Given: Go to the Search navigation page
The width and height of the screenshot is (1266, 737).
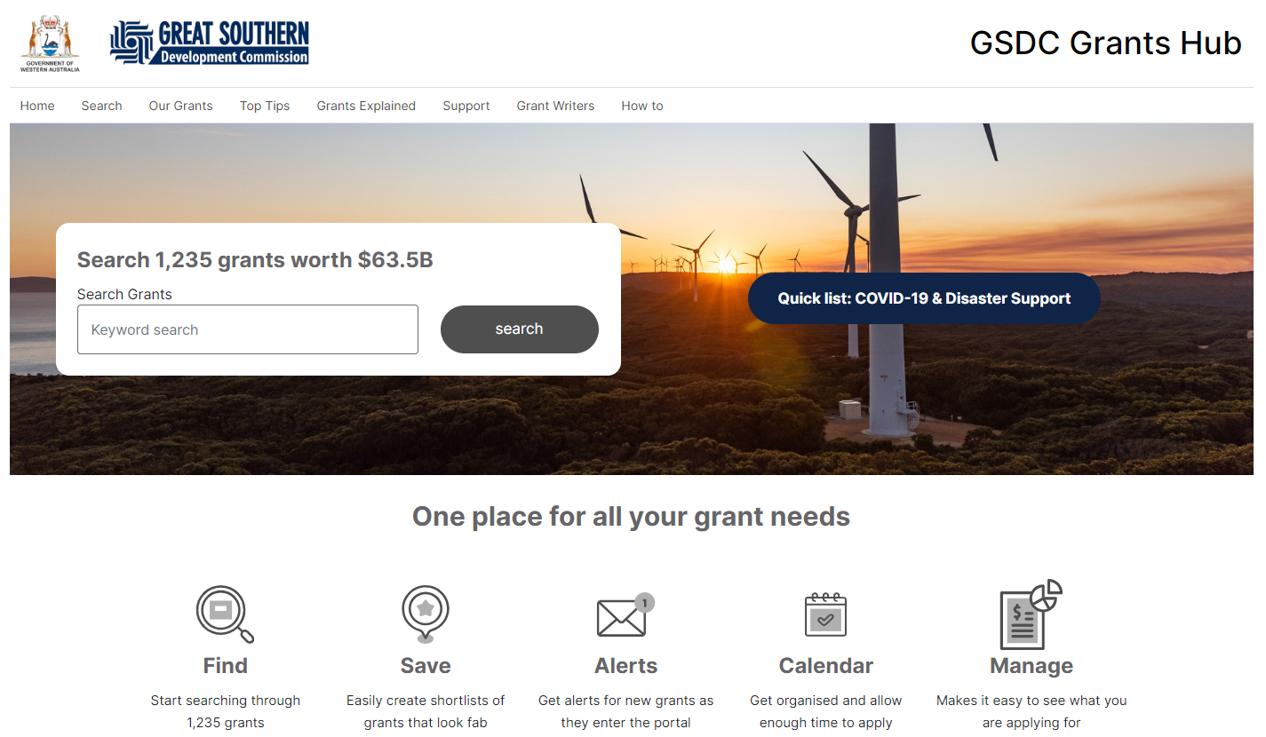Looking at the screenshot, I should 101,106.
